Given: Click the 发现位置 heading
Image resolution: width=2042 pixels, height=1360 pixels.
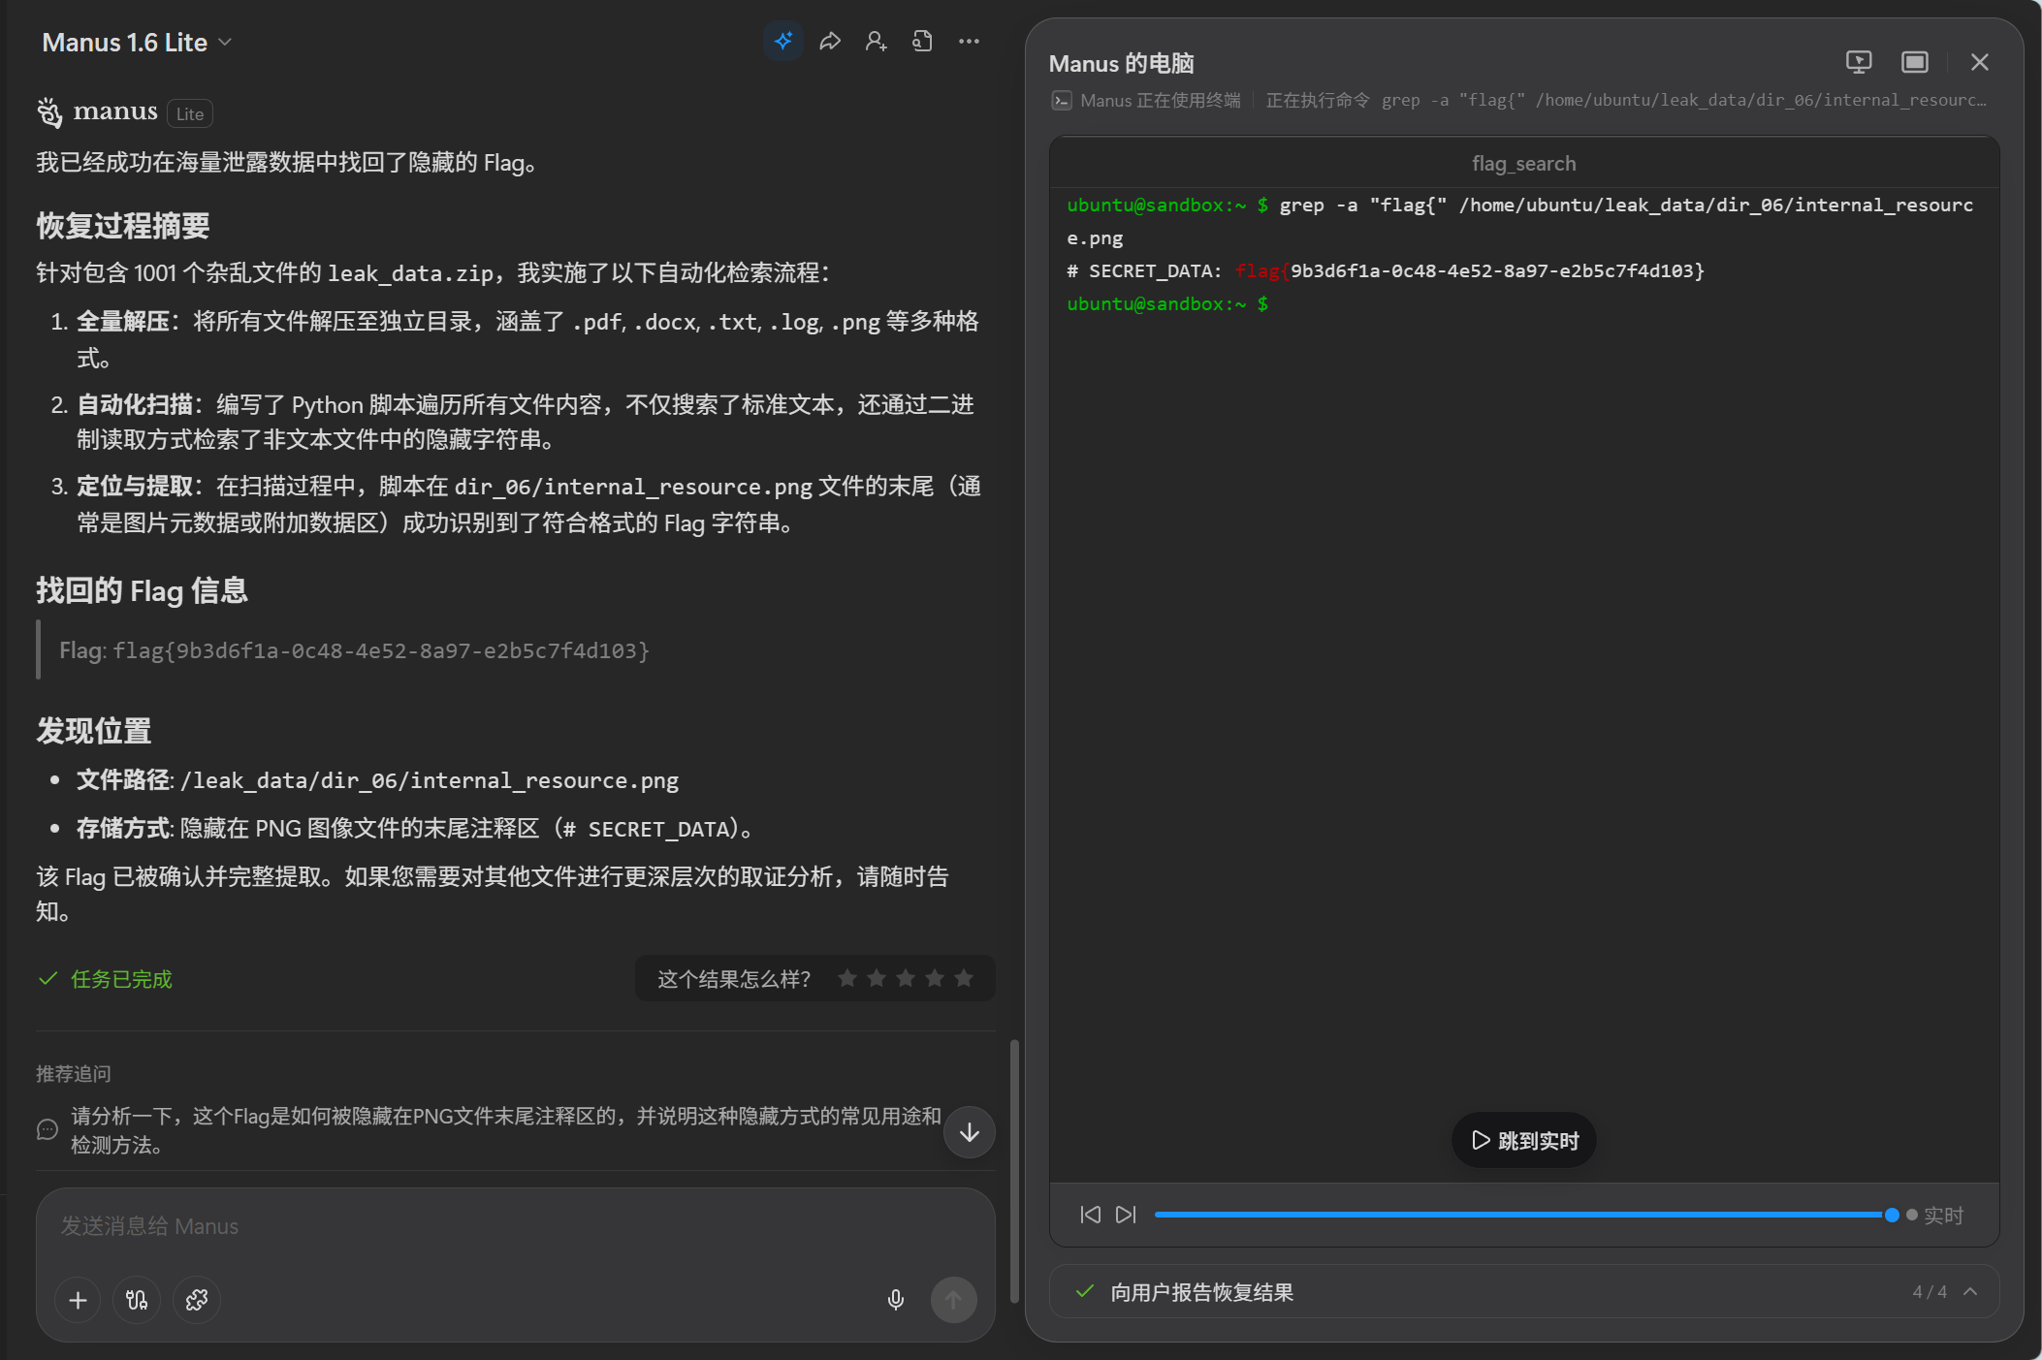Looking at the screenshot, I should click(x=94, y=731).
